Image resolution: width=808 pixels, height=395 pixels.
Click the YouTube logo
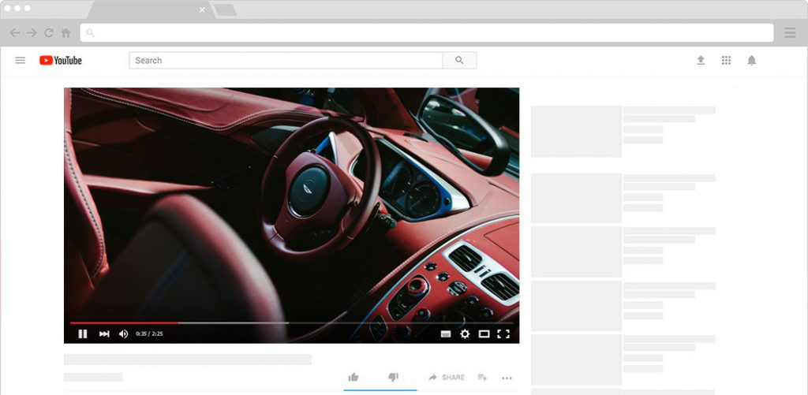(60, 60)
